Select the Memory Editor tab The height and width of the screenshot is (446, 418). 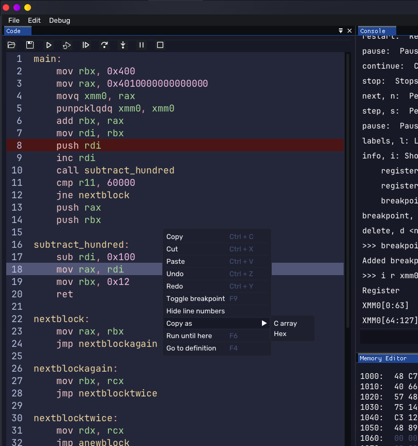[388, 358]
